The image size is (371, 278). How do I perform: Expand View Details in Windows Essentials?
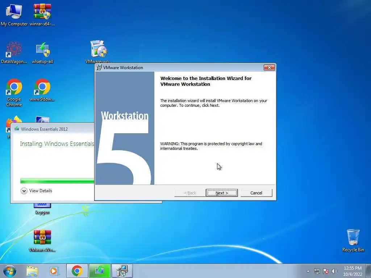(x=37, y=191)
